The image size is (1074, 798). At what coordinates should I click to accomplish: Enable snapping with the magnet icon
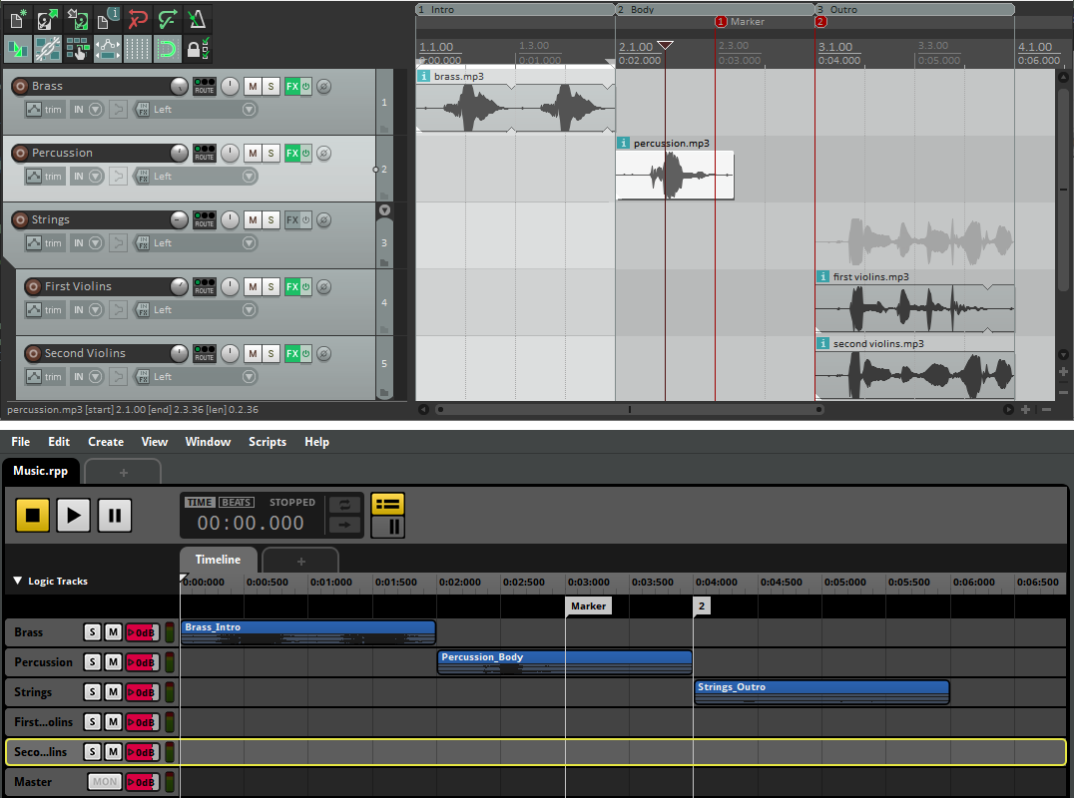tap(167, 48)
